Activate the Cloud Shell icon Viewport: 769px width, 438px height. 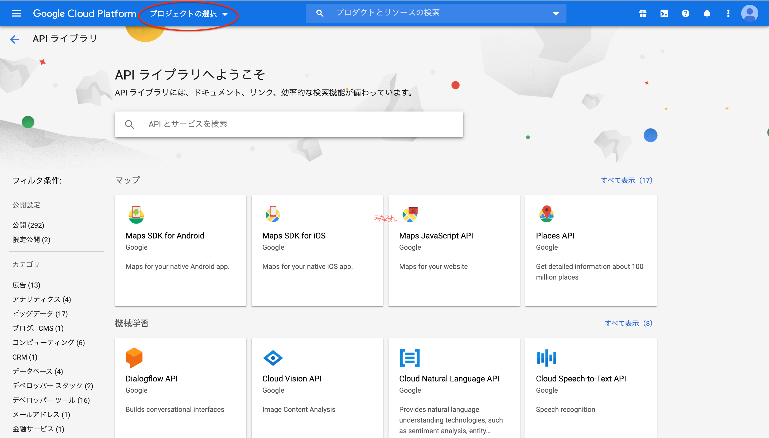coord(664,13)
